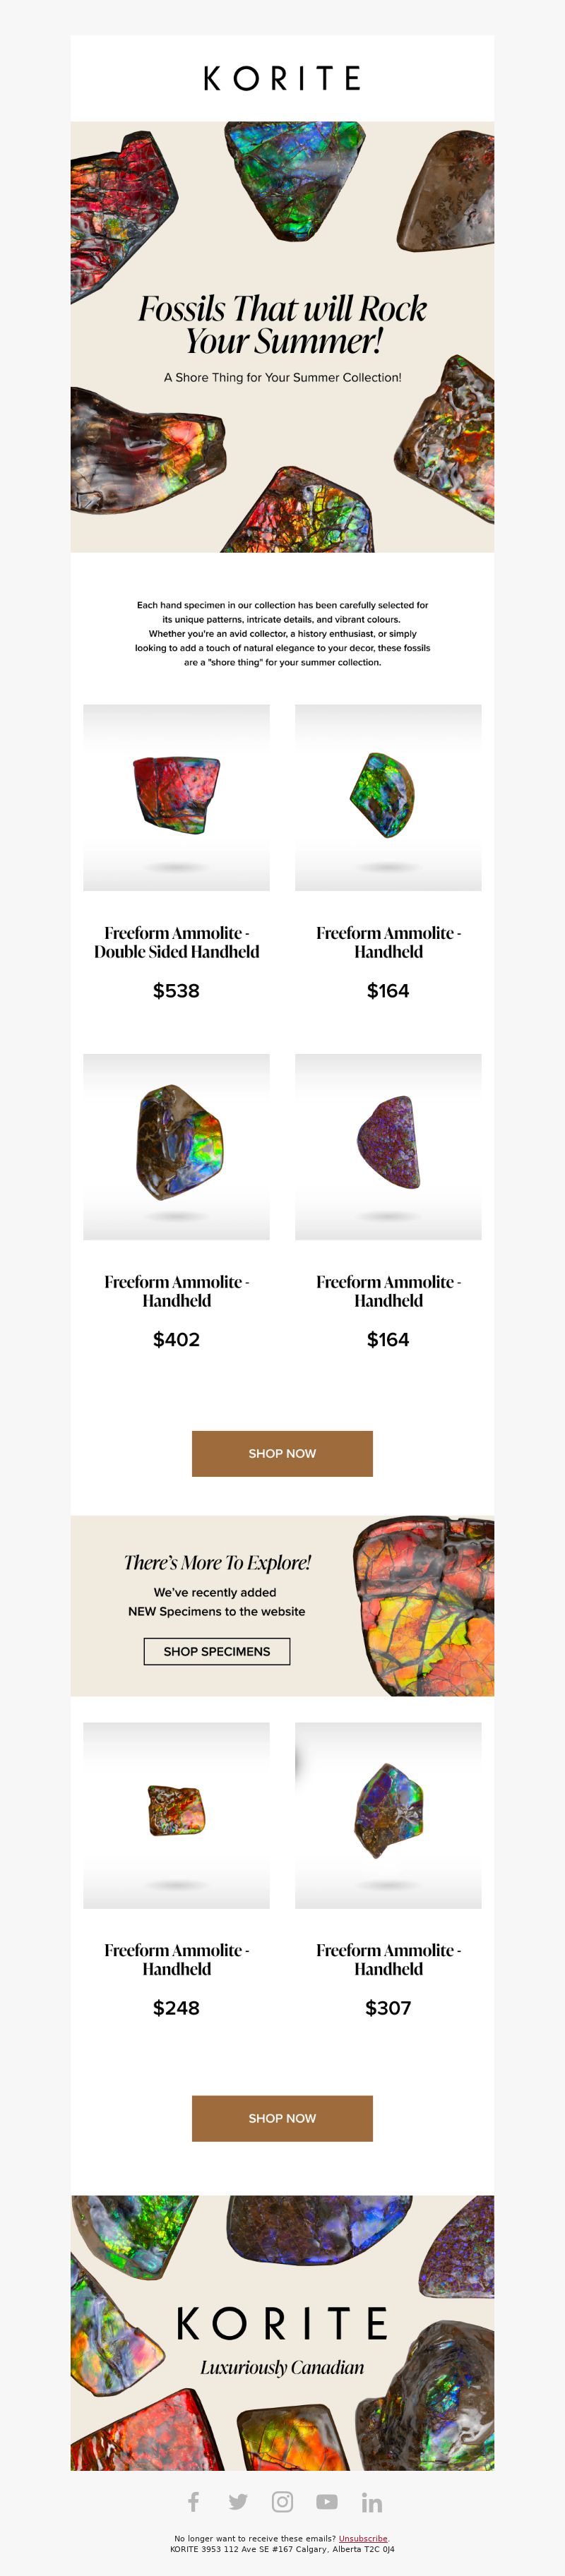Open the Twitter social icon

(x=238, y=2501)
